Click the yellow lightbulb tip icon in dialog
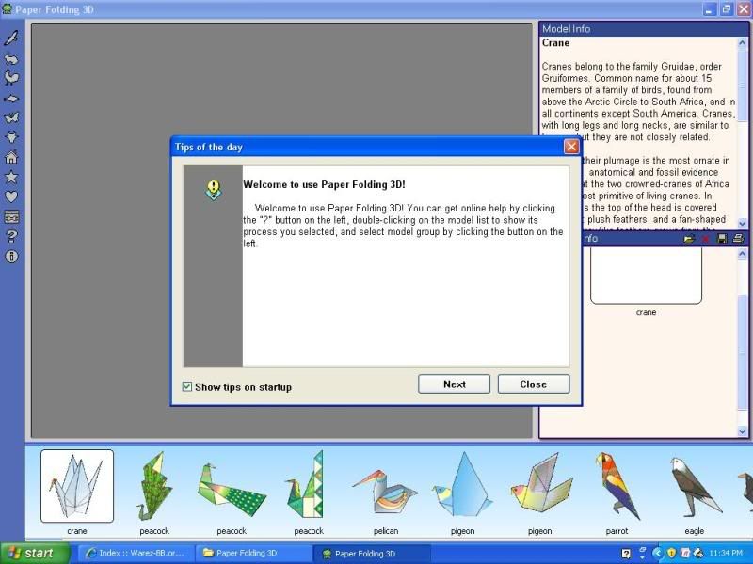This screenshot has width=753, height=564. click(214, 190)
